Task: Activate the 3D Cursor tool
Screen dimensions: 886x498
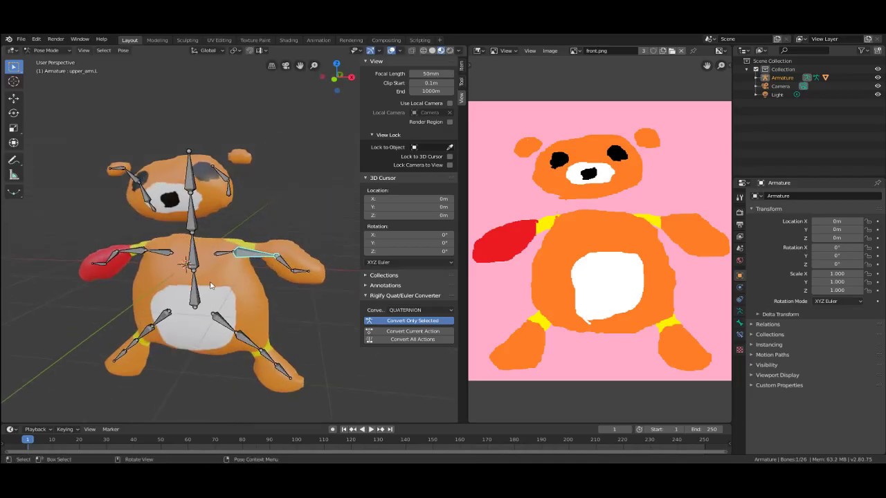Action: 13,82
